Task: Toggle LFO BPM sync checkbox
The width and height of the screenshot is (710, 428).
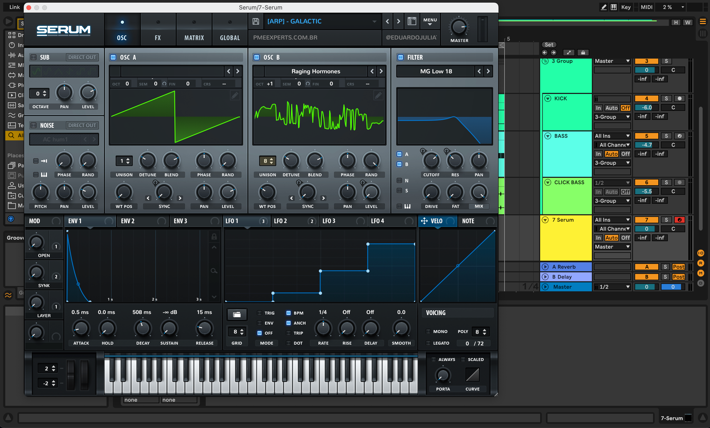Action: click(288, 313)
